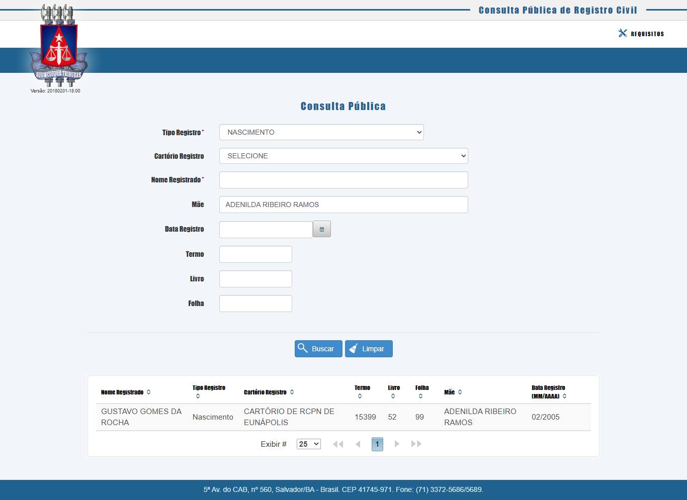687x500 pixels.
Task: Click Termo value 15399
Action: pos(365,417)
